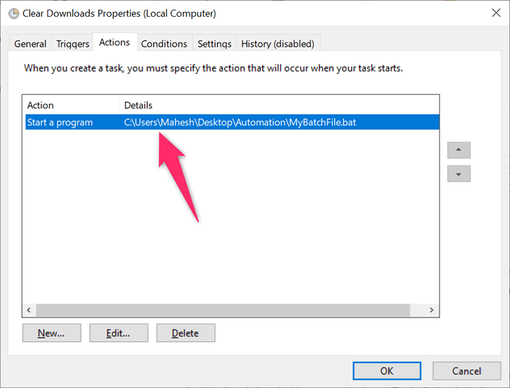Go to the Conditions tab

point(164,44)
